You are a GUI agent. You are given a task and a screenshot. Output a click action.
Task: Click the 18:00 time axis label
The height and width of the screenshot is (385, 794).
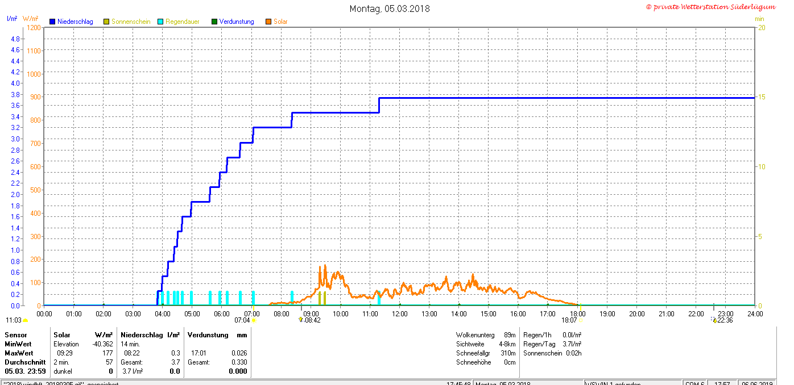[x=577, y=313]
